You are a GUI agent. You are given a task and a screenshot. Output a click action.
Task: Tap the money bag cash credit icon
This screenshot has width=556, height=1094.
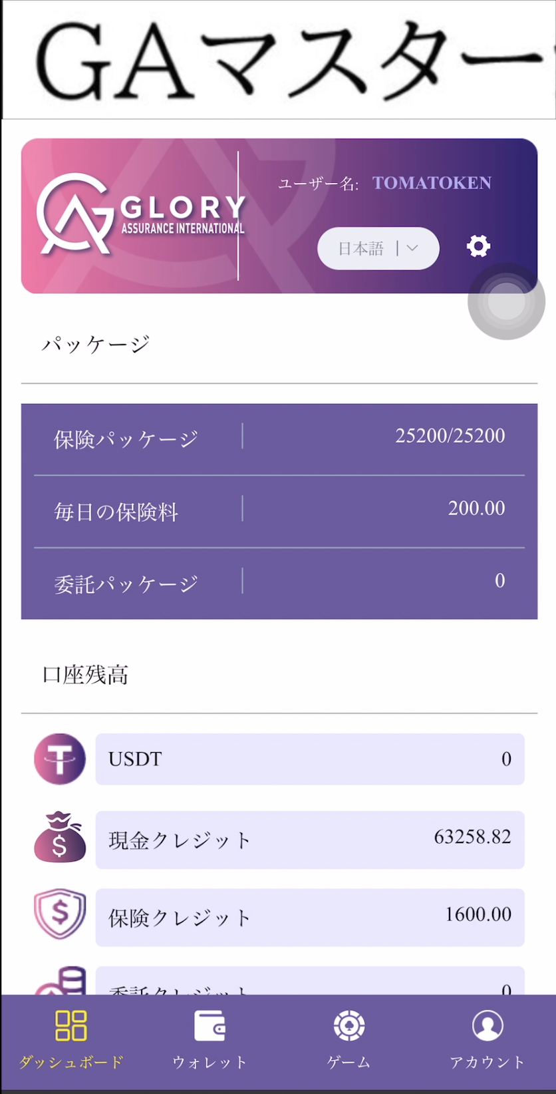coord(60,837)
